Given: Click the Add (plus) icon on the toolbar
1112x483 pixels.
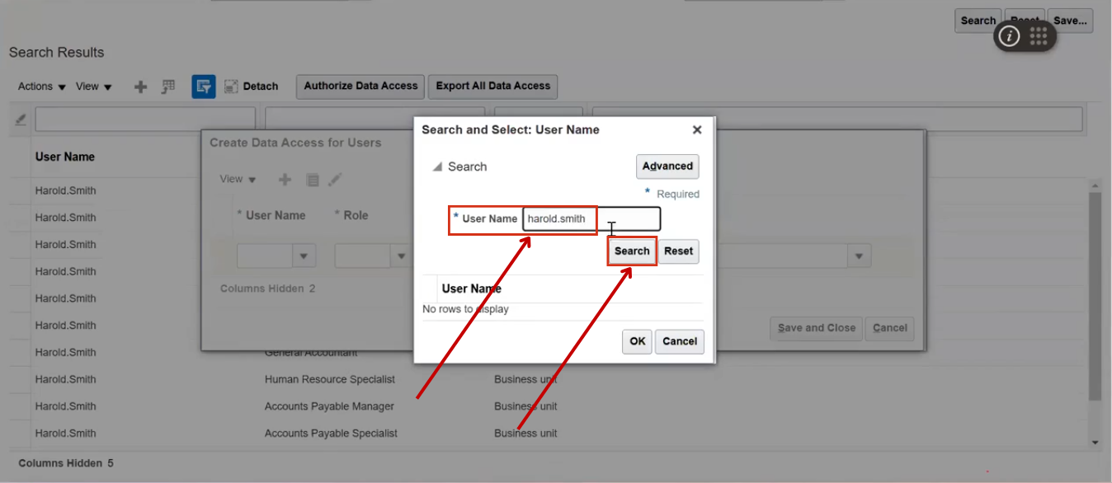Looking at the screenshot, I should pyautogui.click(x=140, y=86).
